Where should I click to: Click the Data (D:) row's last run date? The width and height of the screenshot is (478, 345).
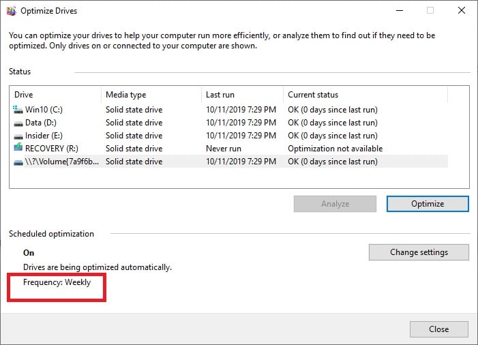[x=241, y=123]
